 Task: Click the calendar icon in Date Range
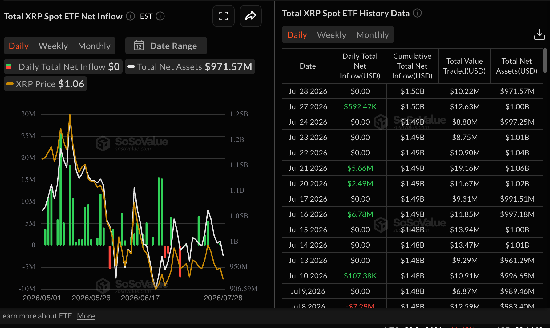click(x=139, y=46)
